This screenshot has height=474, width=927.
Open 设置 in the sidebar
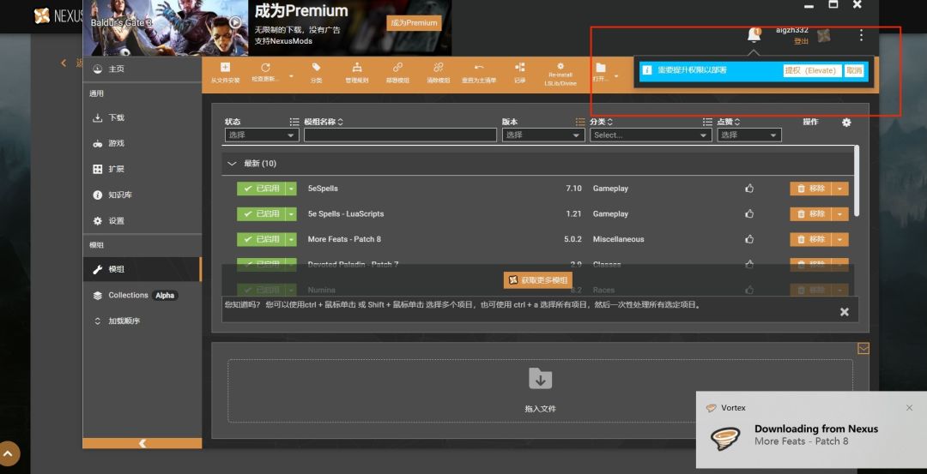[x=142, y=221]
